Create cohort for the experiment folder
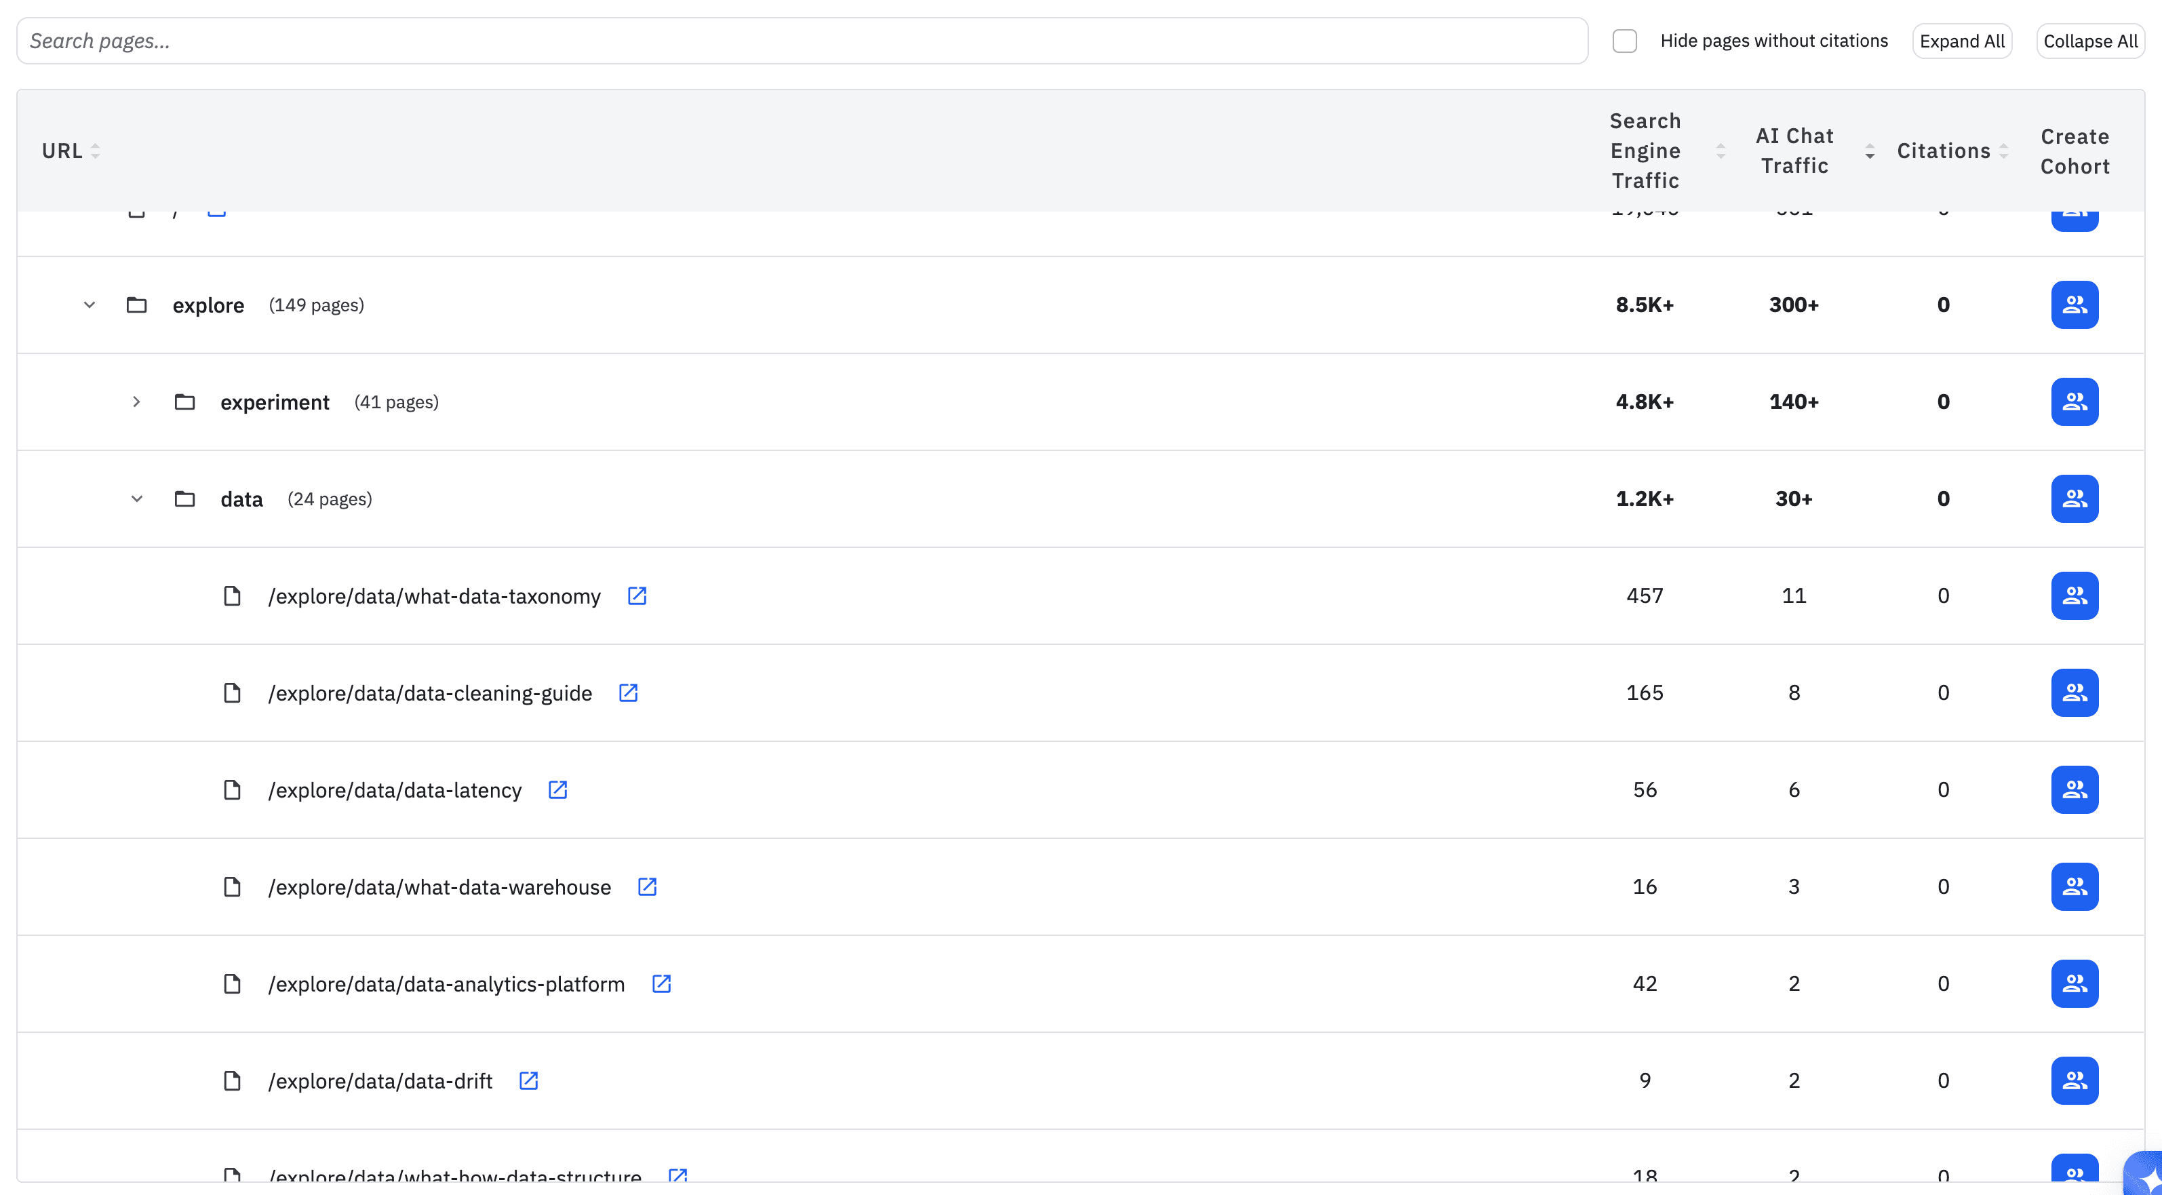Screen dimensions: 2162x1195 click(2074, 401)
